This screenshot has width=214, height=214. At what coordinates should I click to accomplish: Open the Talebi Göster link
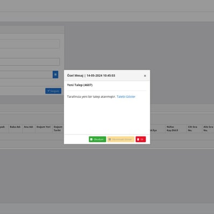126,97
